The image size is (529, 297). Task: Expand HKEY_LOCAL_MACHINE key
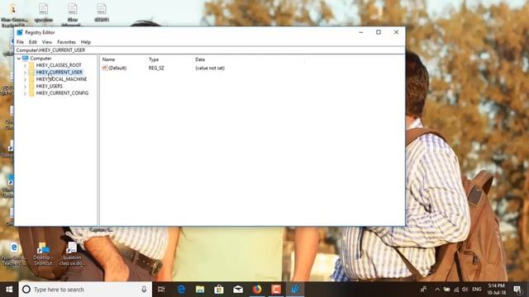click(x=25, y=79)
